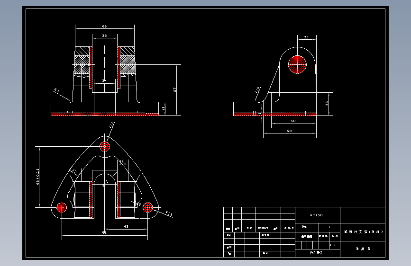Viewport: 411px width, 266px height.
Task: Select the "58" horizontal dimension in side view
Action: coord(289,131)
